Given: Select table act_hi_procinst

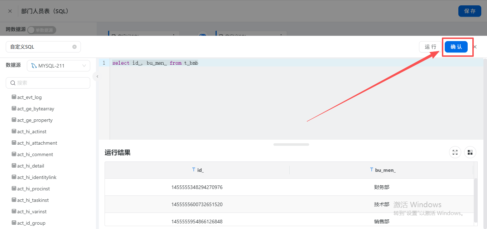Looking at the screenshot, I should [x=34, y=189].
